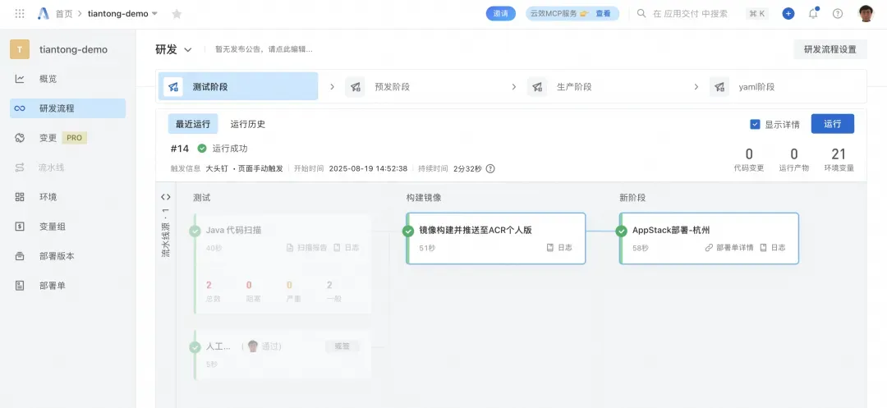Click success check icon on 镜像构建 card
Screen dimensions: 887x408
408,231
